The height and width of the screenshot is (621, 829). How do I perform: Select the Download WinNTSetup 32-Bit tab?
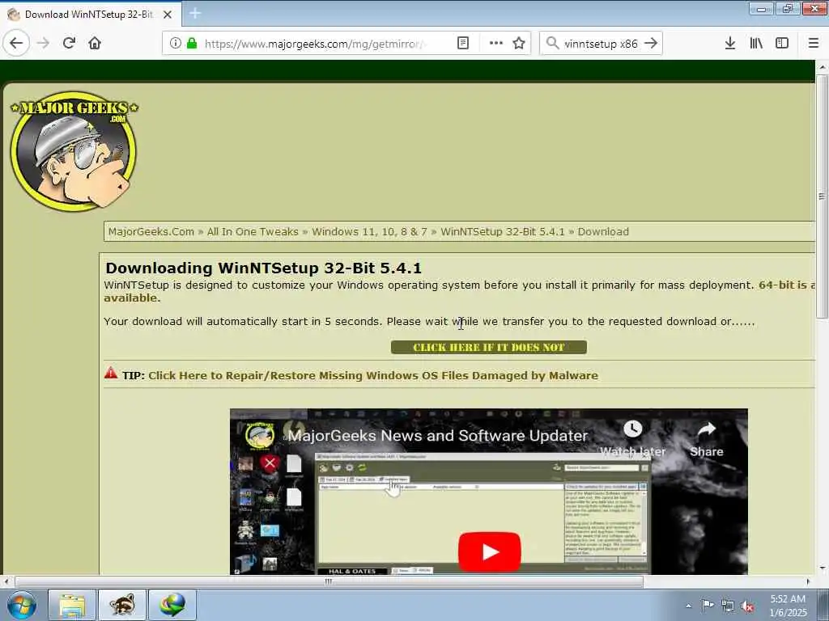pyautogui.click(x=90, y=15)
